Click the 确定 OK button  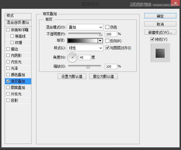[160, 16]
